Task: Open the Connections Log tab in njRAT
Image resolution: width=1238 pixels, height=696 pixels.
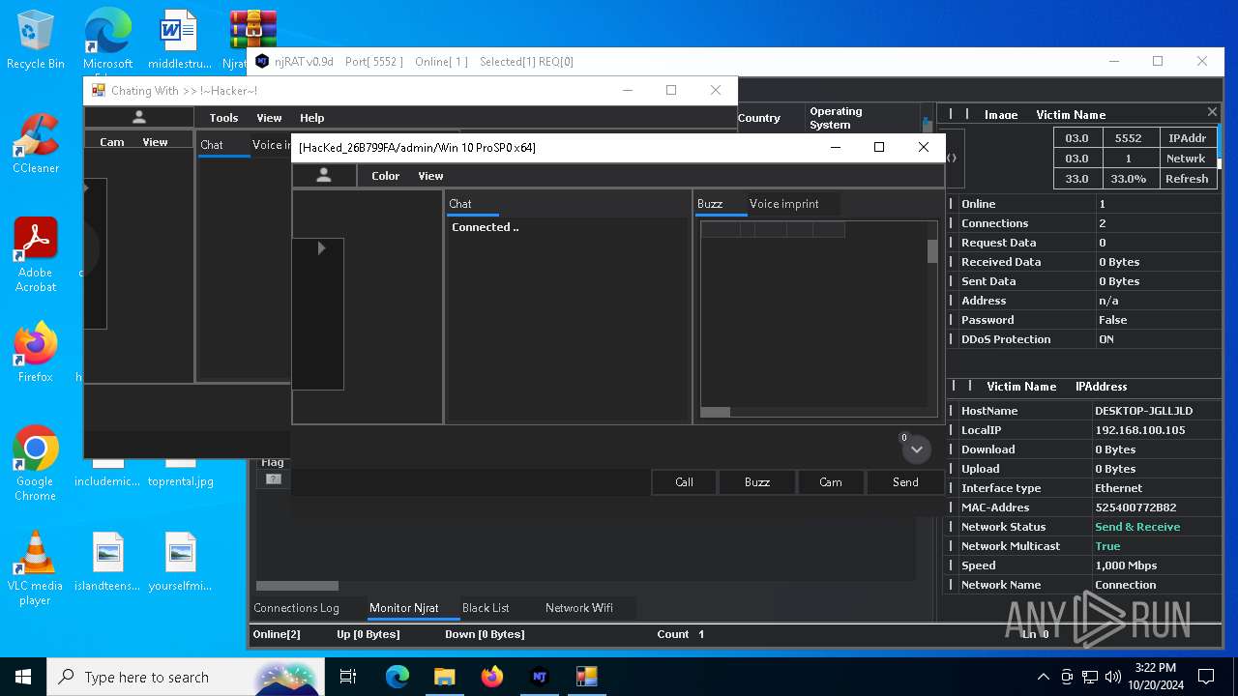Action: pyautogui.click(x=296, y=608)
